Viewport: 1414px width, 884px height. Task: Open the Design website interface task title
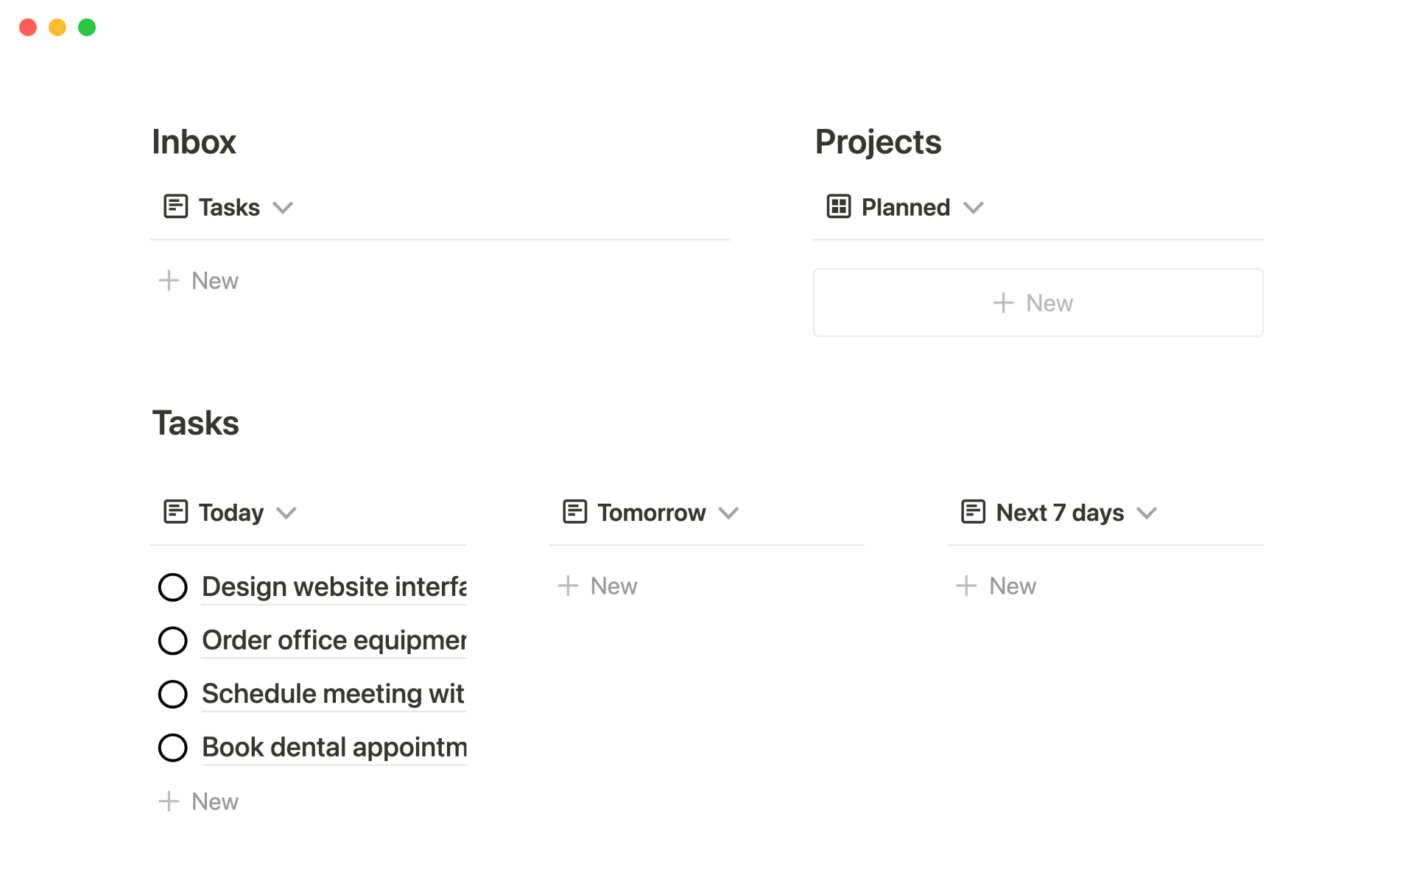(334, 587)
